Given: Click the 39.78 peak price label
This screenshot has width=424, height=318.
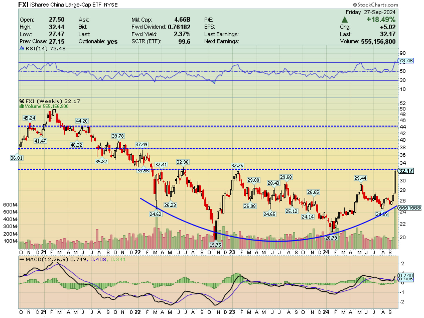Looking at the screenshot, I should (118, 136).
